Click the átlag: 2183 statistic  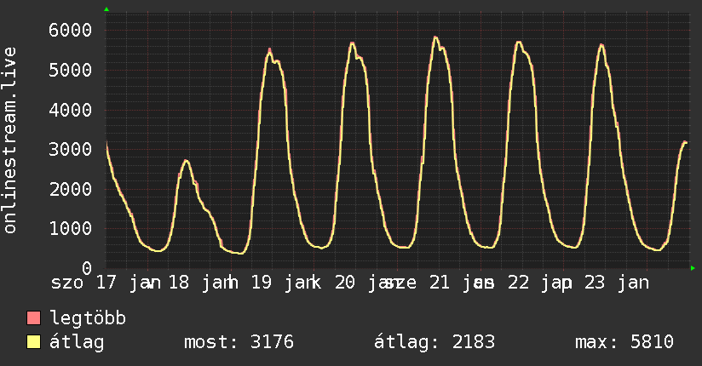pos(434,342)
